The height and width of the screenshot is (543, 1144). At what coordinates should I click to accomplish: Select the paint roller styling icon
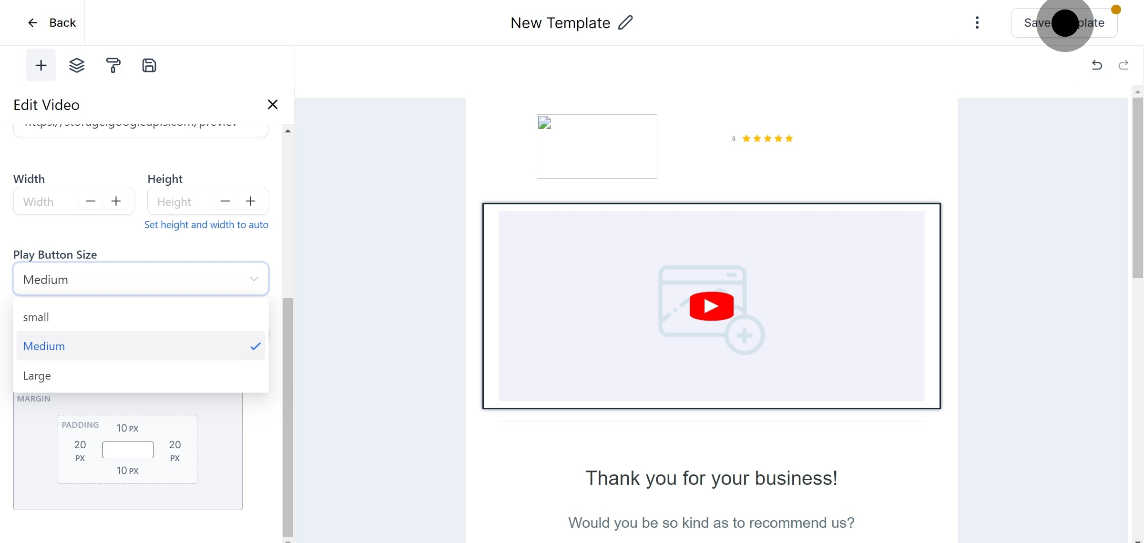(113, 65)
